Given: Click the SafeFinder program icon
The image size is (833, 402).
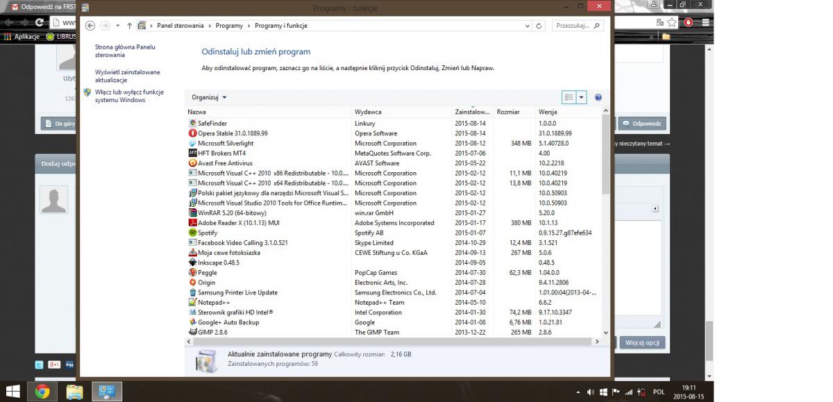Looking at the screenshot, I should (x=192, y=123).
